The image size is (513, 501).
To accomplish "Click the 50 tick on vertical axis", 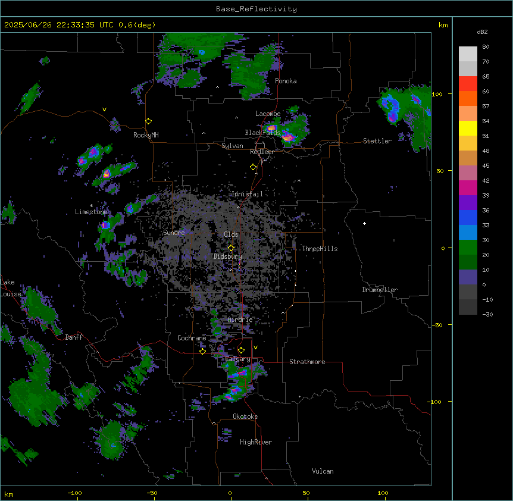I will pos(440,171).
